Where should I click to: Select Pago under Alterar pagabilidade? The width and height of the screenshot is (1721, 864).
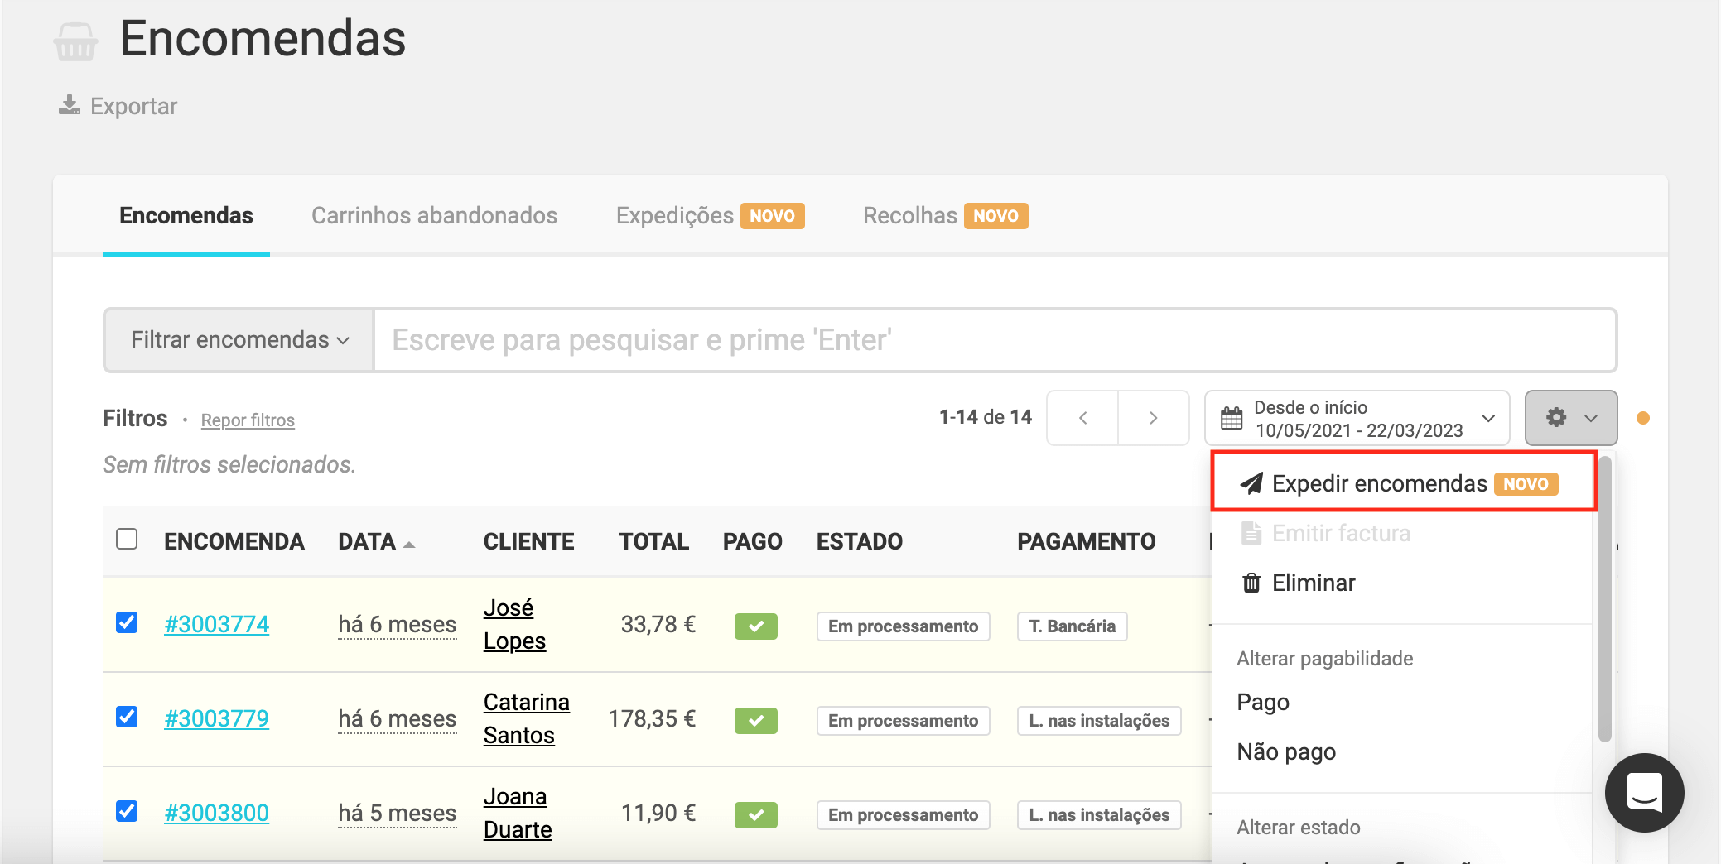(x=1262, y=703)
